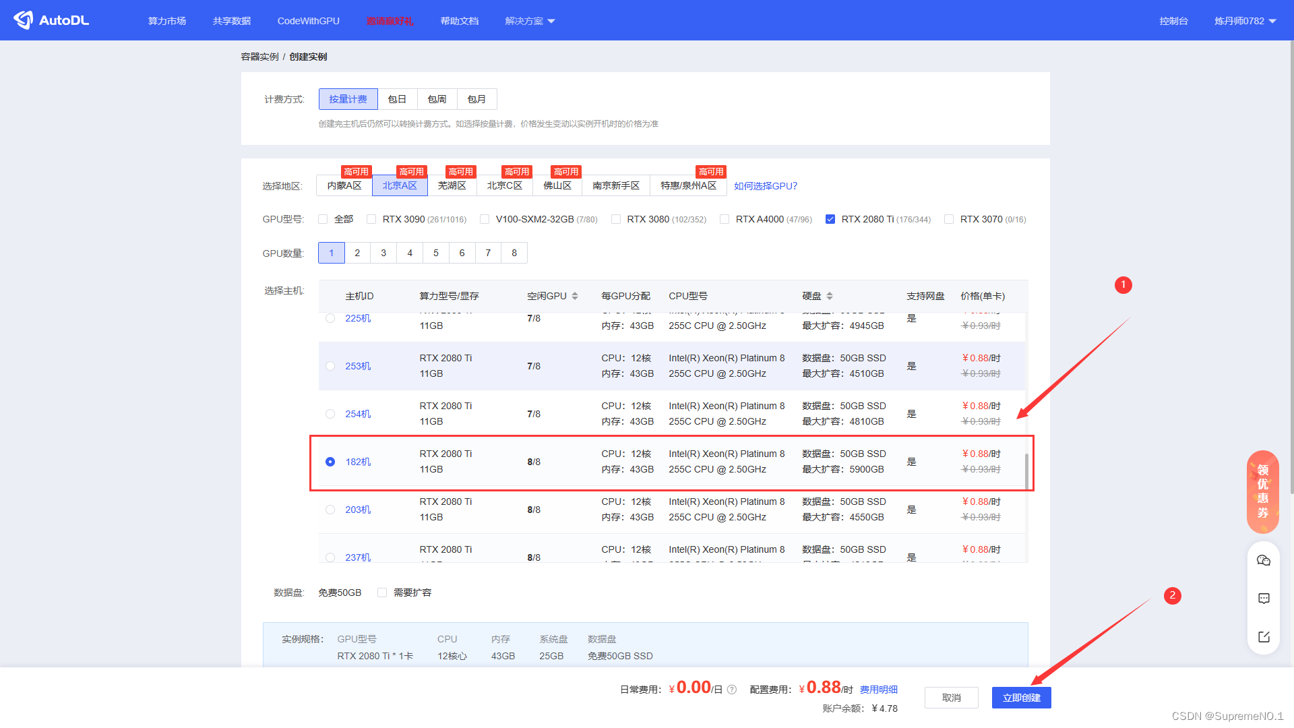This screenshot has width=1294, height=728.
Task: Open the WeChat contact icon
Action: coord(1264,561)
